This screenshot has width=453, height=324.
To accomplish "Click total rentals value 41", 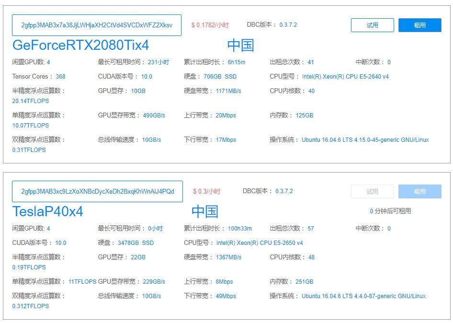I will tap(311, 62).
